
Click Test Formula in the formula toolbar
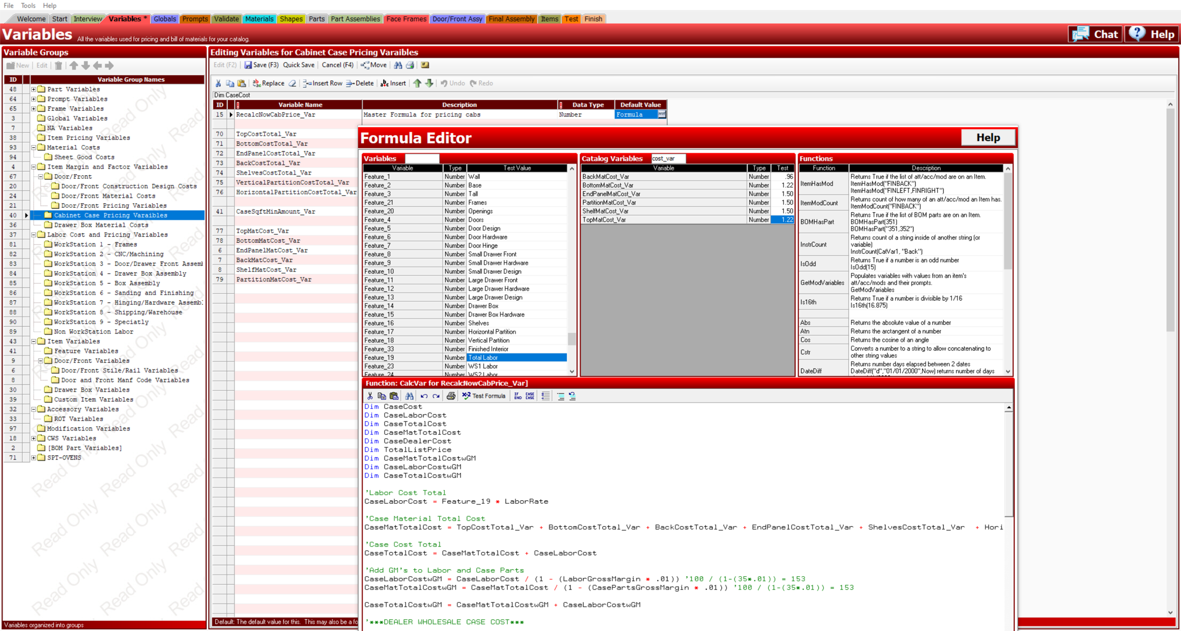point(483,396)
